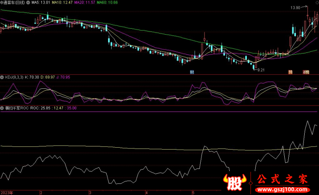This screenshot has width=319, height=195.
Task: Select the MA5: 13.01 moving average label
Action: [x=41, y=3]
